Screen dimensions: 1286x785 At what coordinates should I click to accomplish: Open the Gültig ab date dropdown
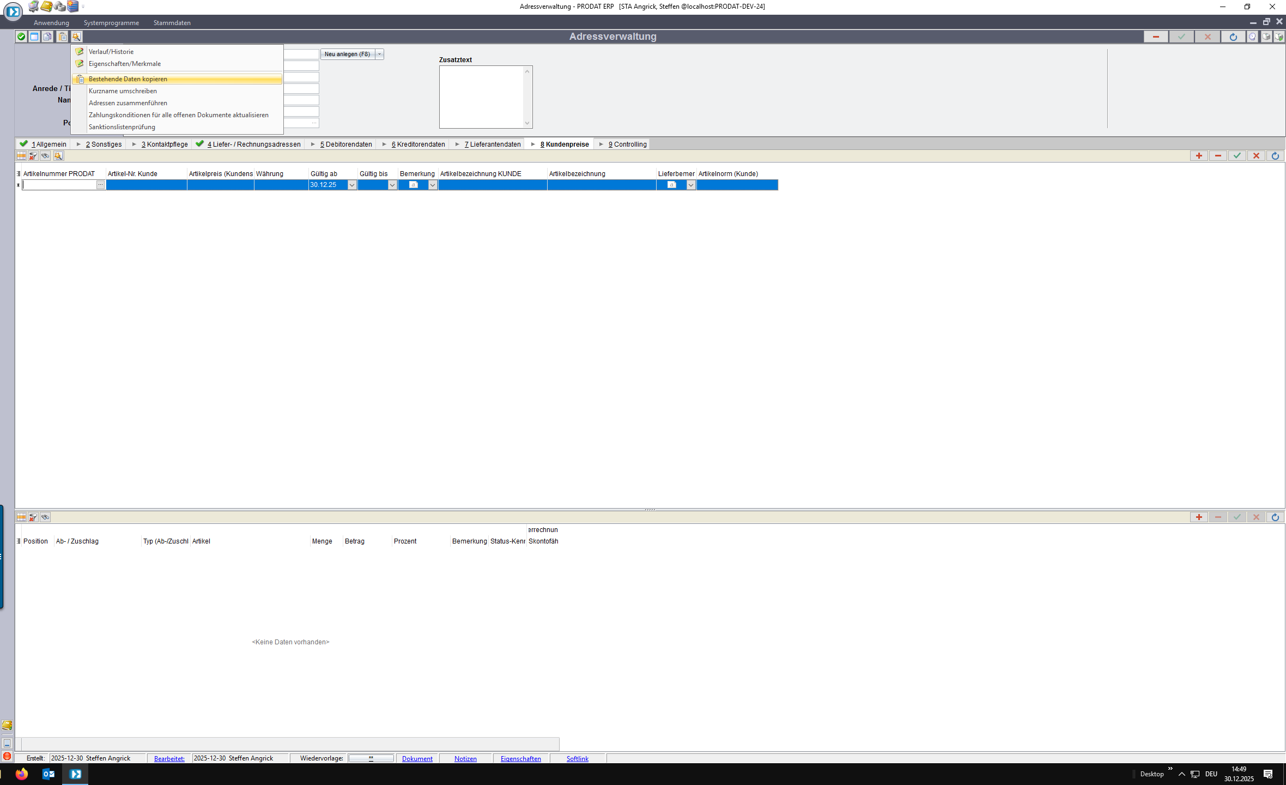[x=352, y=185]
